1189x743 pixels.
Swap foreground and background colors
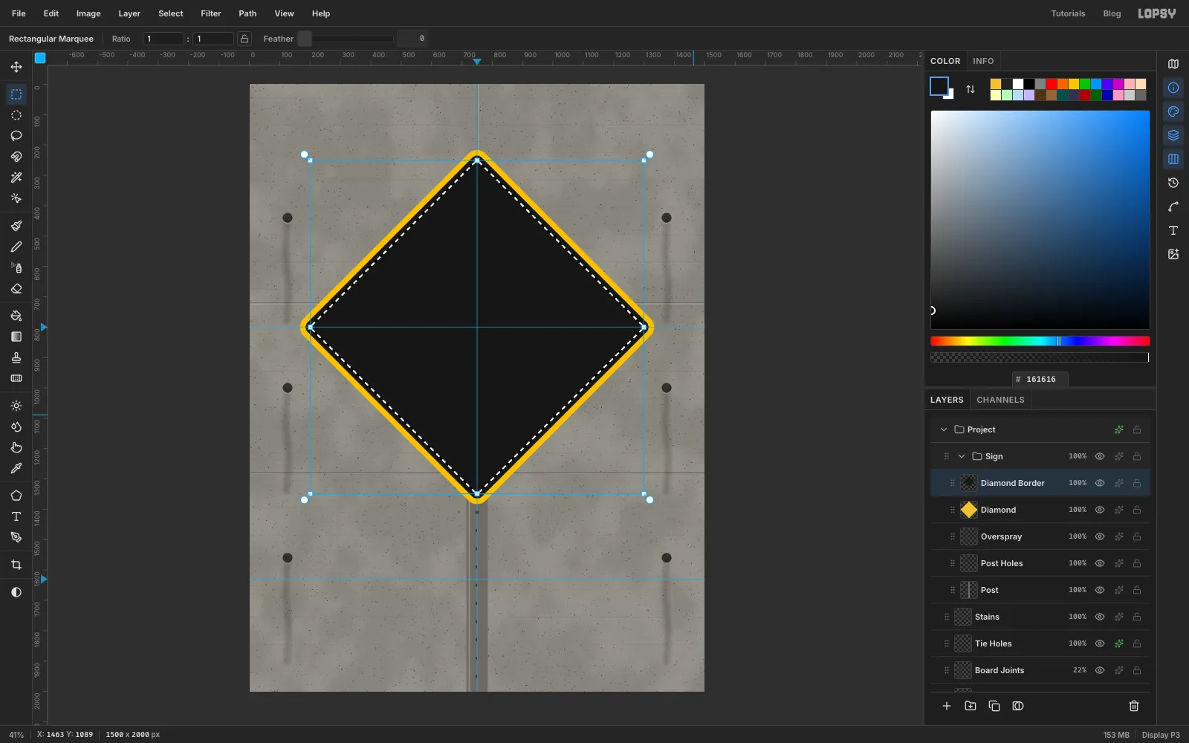pos(971,89)
